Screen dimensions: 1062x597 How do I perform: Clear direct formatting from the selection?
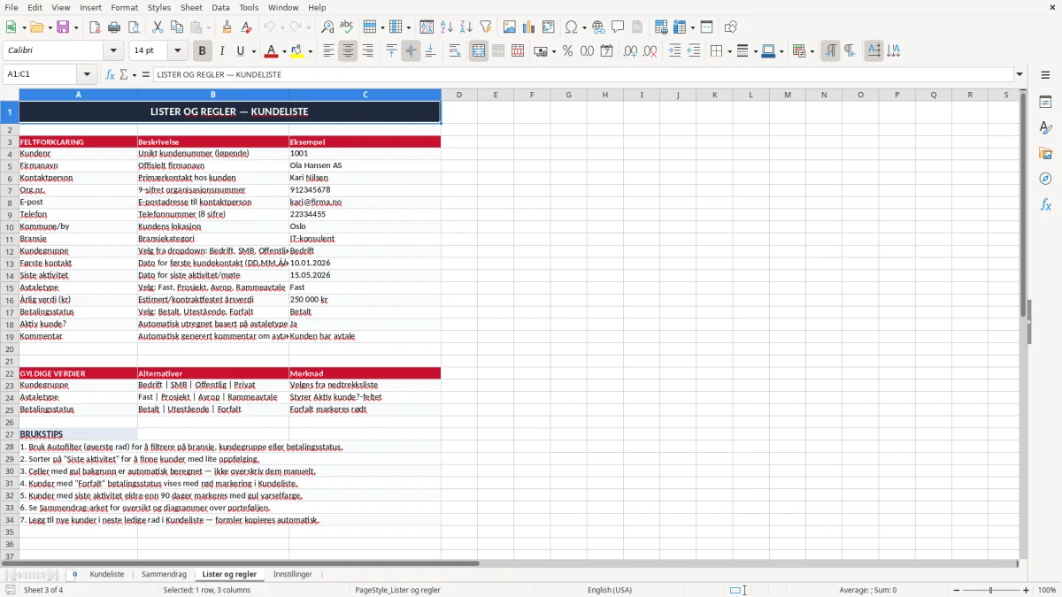(x=246, y=27)
